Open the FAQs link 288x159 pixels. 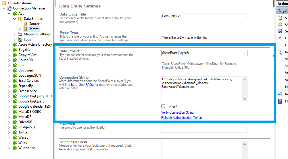[89, 85]
